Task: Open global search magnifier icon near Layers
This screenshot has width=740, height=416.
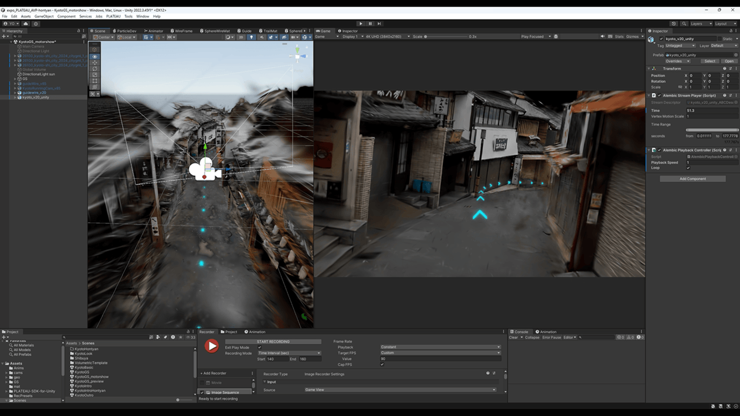Action: 684,24
